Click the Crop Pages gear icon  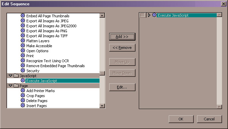pos(23,95)
